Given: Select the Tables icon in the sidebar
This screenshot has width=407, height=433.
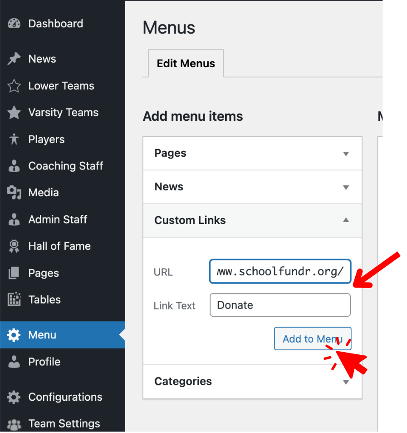Looking at the screenshot, I should [14, 299].
